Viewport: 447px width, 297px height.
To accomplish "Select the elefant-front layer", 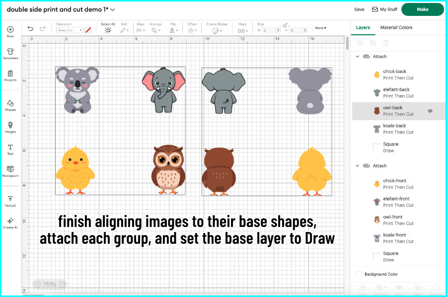I will (x=398, y=202).
